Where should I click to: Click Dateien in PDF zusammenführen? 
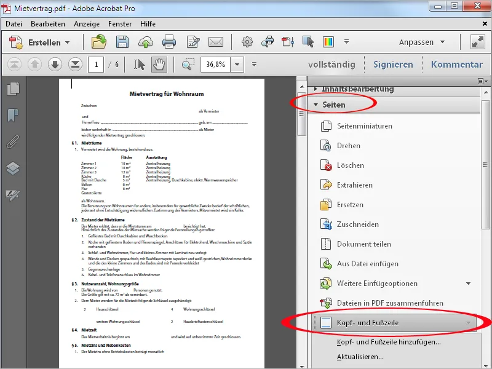tap(382, 303)
